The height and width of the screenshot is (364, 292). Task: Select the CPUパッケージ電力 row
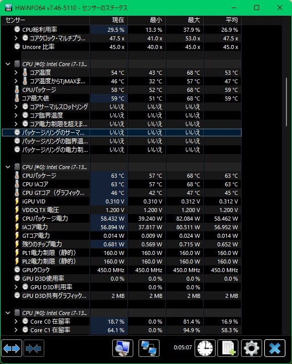(121, 219)
